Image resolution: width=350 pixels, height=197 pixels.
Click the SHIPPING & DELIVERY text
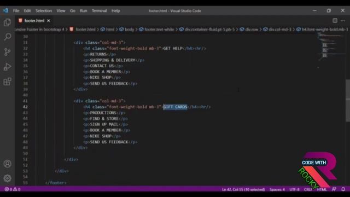coord(113,60)
